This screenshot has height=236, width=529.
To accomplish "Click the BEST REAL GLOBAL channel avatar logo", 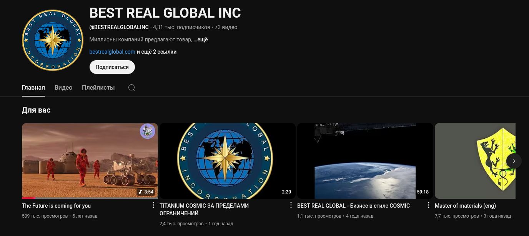I will click(53, 40).
